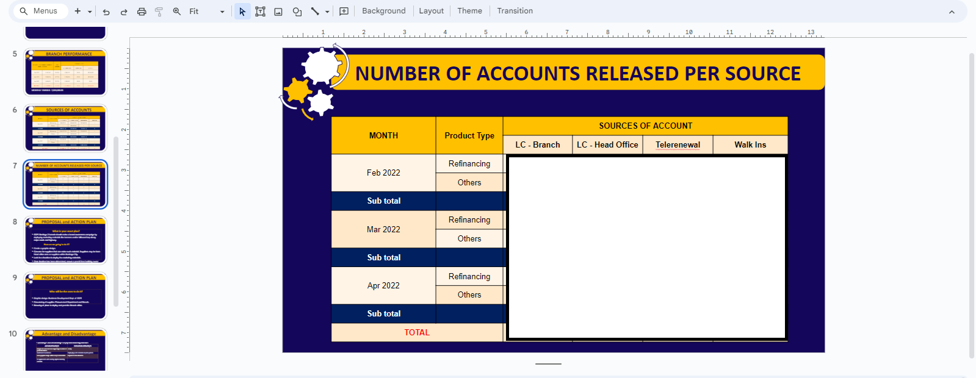The height and width of the screenshot is (378, 976).
Task: Select the Line tool
Action: [315, 12]
